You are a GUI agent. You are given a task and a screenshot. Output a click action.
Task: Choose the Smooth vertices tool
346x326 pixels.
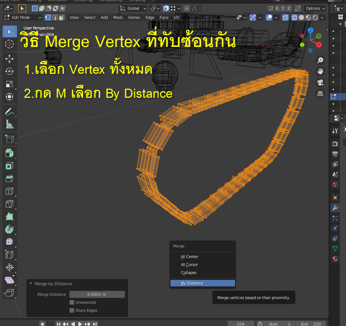pyautogui.click(x=9, y=242)
